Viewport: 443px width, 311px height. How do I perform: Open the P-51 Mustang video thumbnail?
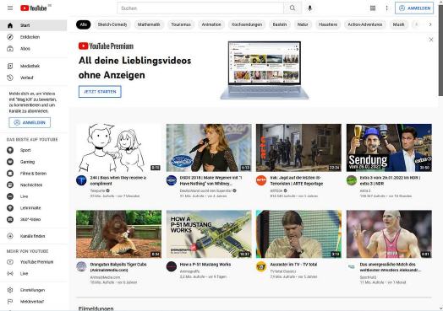209,233
